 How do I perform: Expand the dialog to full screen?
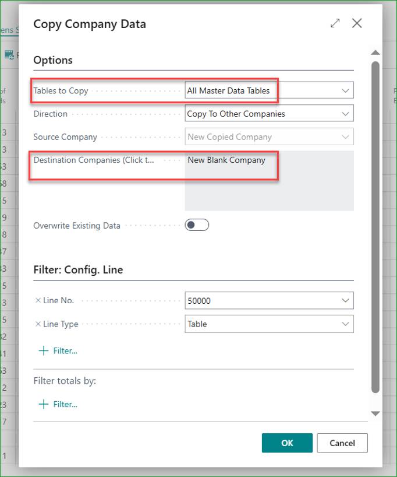(x=335, y=23)
